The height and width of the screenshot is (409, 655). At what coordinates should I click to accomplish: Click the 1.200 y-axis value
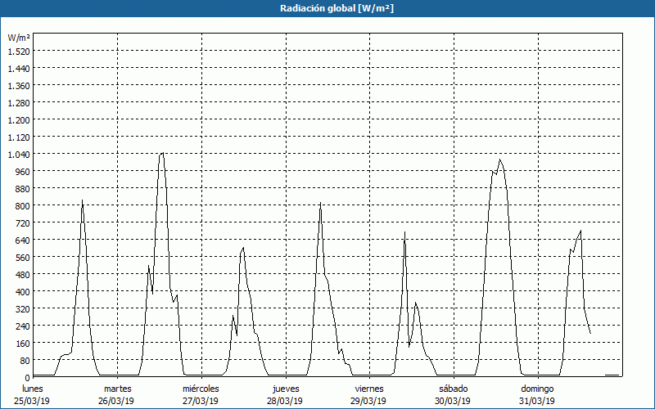click(19, 119)
